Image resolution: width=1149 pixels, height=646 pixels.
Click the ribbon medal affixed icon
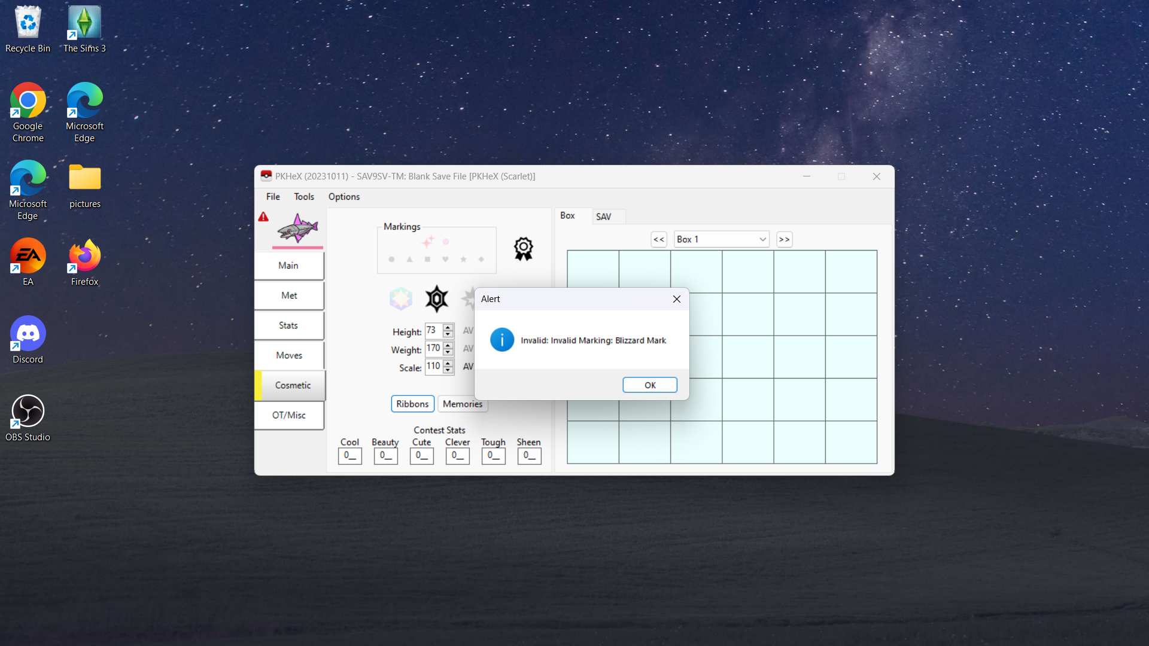tap(523, 248)
